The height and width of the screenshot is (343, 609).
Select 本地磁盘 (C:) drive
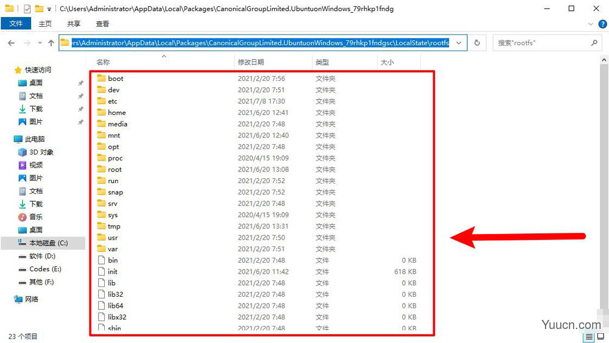(x=43, y=243)
